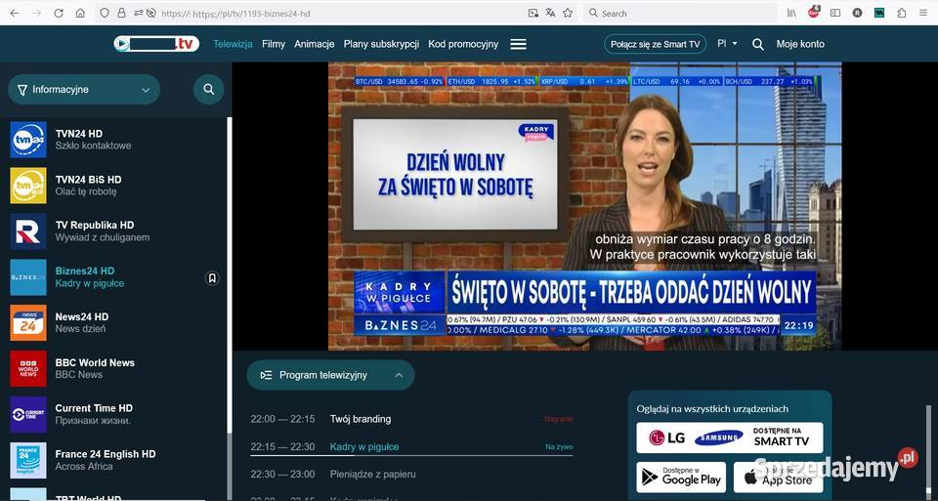
Task: Open the red adblocker extension icon
Action: pyautogui.click(x=814, y=12)
